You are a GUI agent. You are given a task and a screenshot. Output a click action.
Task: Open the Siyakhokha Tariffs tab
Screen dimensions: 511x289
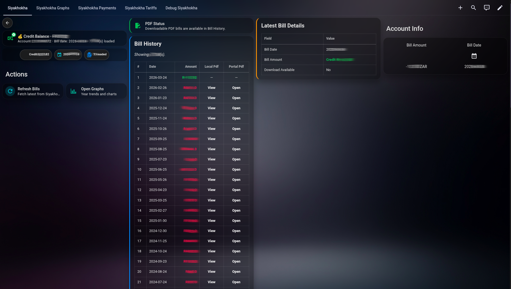click(x=141, y=8)
